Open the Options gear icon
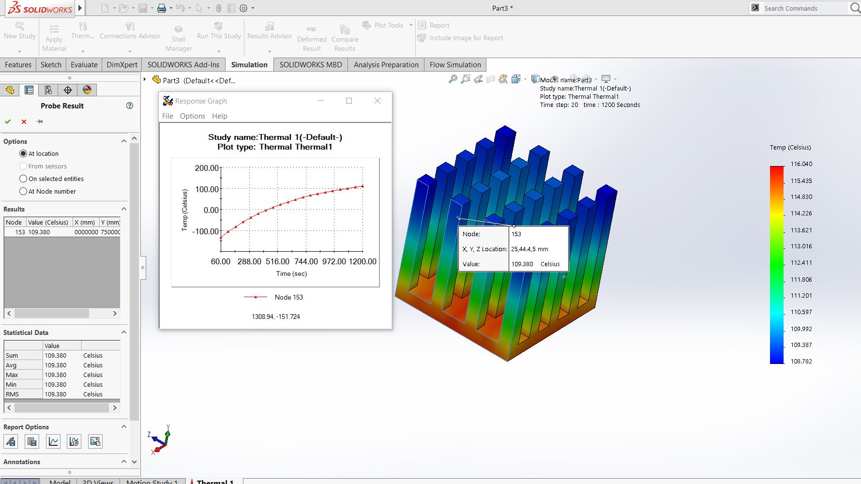This screenshot has width=861, height=484. click(243, 8)
